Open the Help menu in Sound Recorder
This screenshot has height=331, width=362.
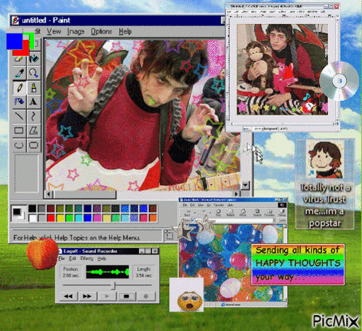(102, 258)
